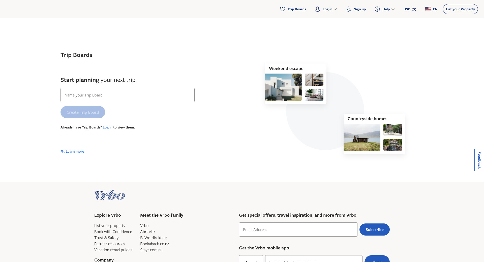Expand the Help menu chevron
This screenshot has width=484, height=262.
coord(393,9)
